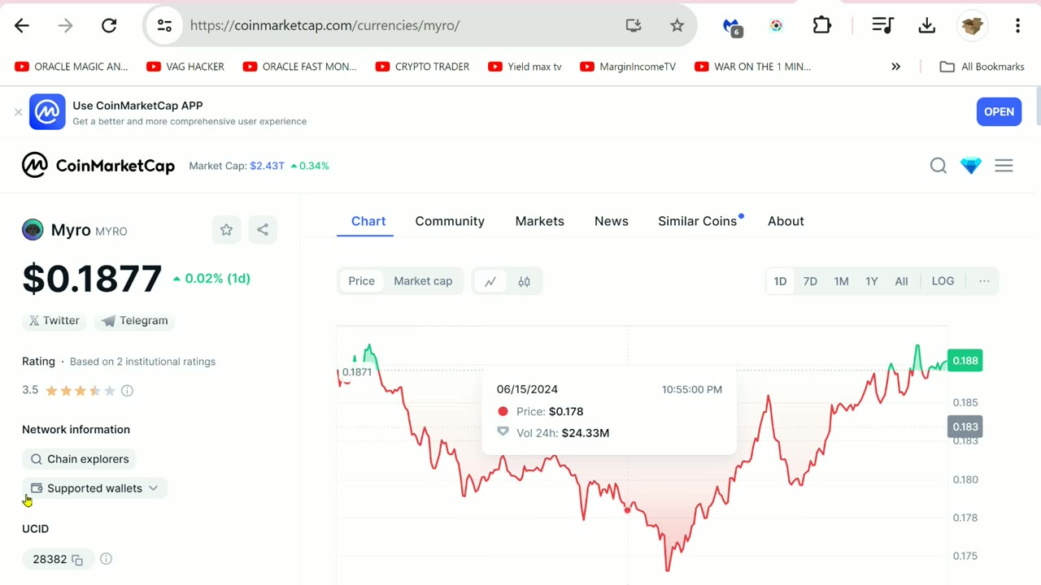Switch to the Chart tab
1041x585 pixels.
point(368,221)
